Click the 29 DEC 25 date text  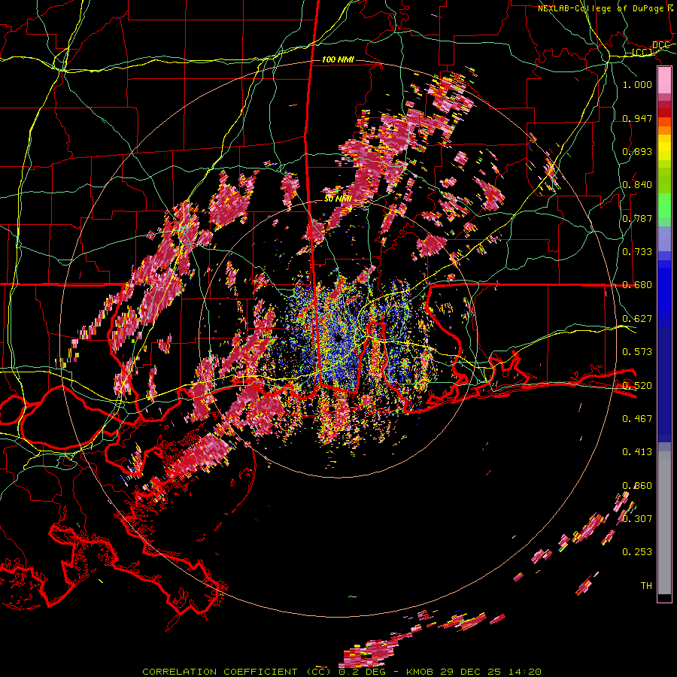point(471,672)
